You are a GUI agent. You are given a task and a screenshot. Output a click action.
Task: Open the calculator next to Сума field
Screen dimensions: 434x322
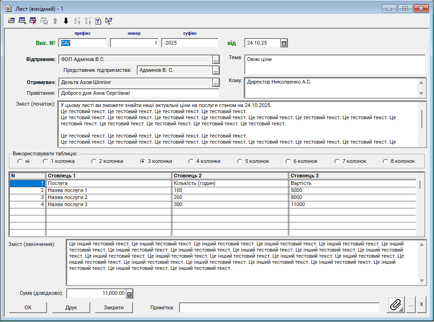pos(130,294)
